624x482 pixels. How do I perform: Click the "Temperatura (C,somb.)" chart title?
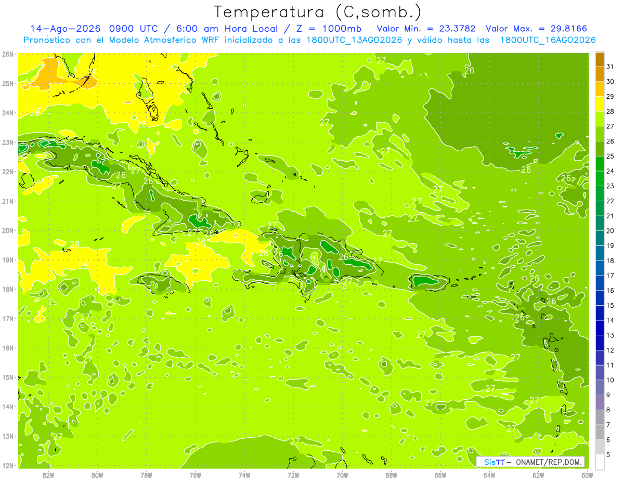(x=318, y=12)
